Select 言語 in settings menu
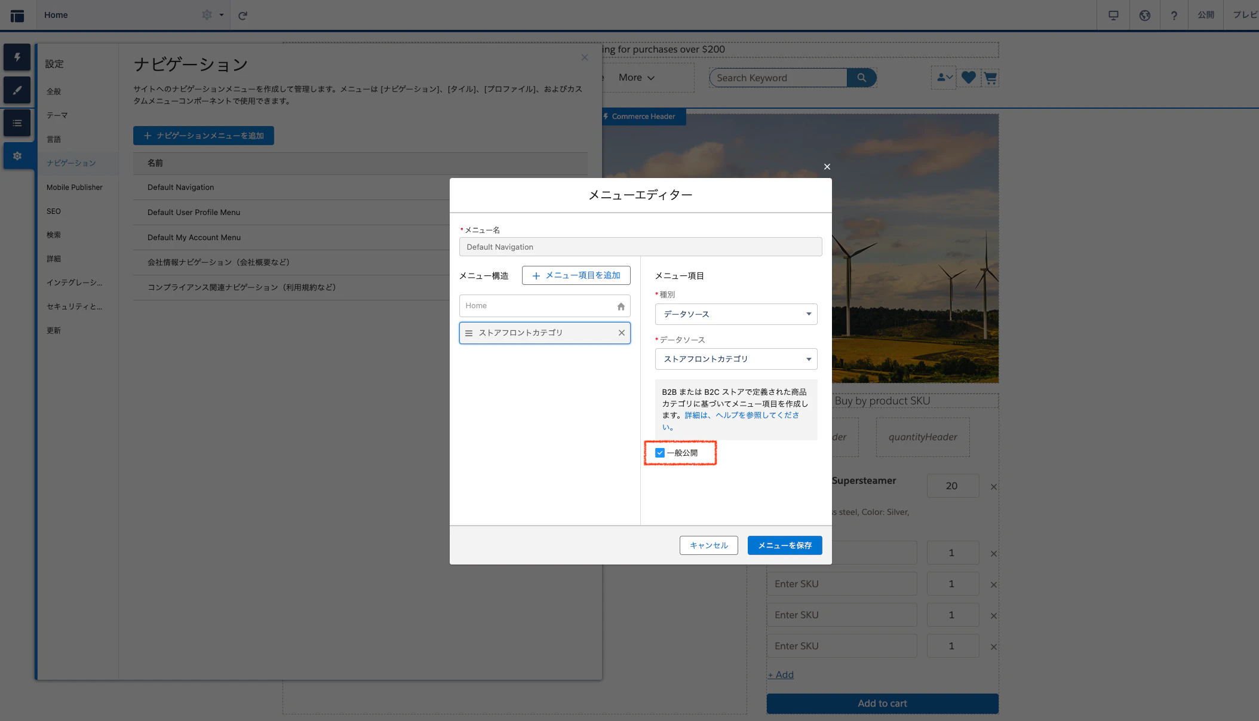Screen dimensions: 1259x721 54,139
